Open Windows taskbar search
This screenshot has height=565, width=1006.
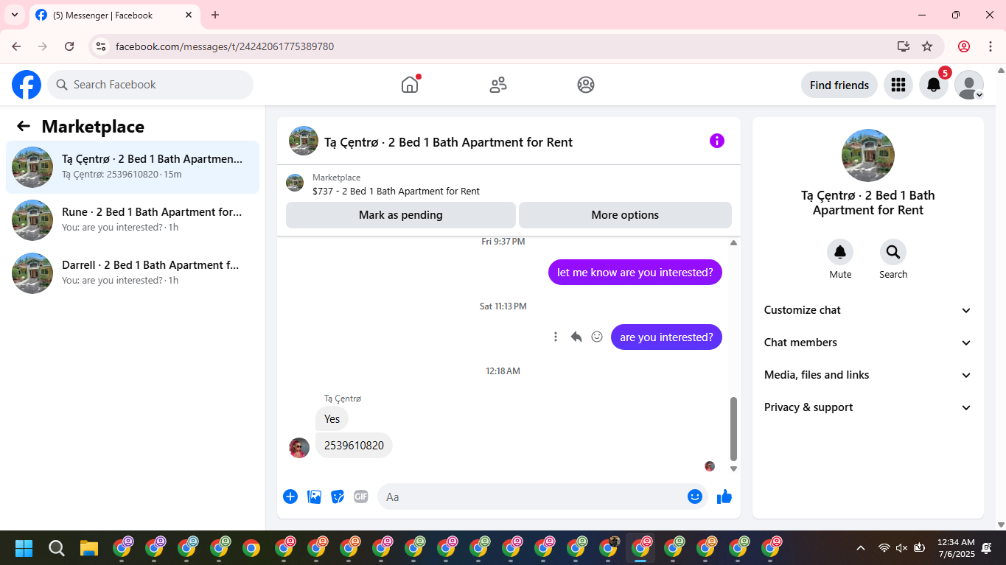[57, 548]
